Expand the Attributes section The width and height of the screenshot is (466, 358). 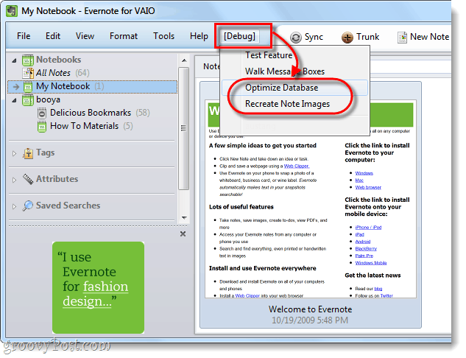click(x=14, y=180)
